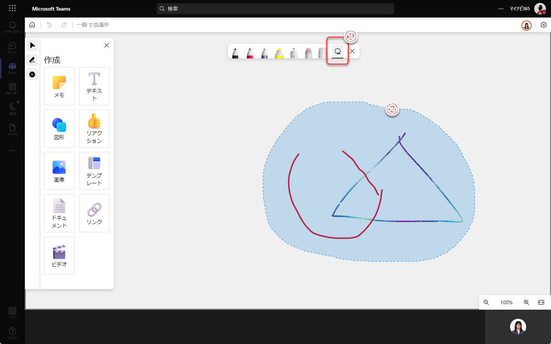Viewport: 551px width, 344px height.
Task: Select the black pen tool
Action: [x=235, y=52]
